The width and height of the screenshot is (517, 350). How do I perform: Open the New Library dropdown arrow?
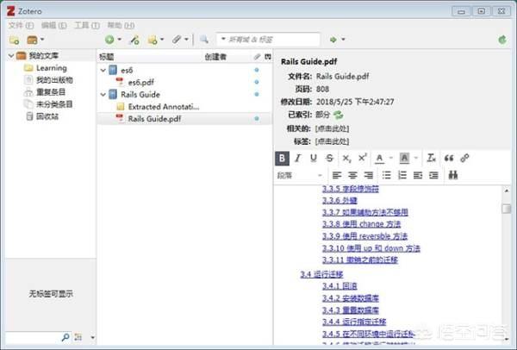pyautogui.click(x=42, y=40)
